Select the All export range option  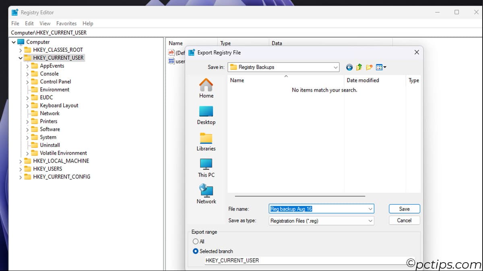pyautogui.click(x=195, y=241)
